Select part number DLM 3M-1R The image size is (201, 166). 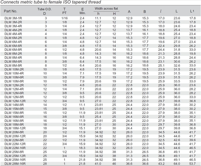point(13,18)
